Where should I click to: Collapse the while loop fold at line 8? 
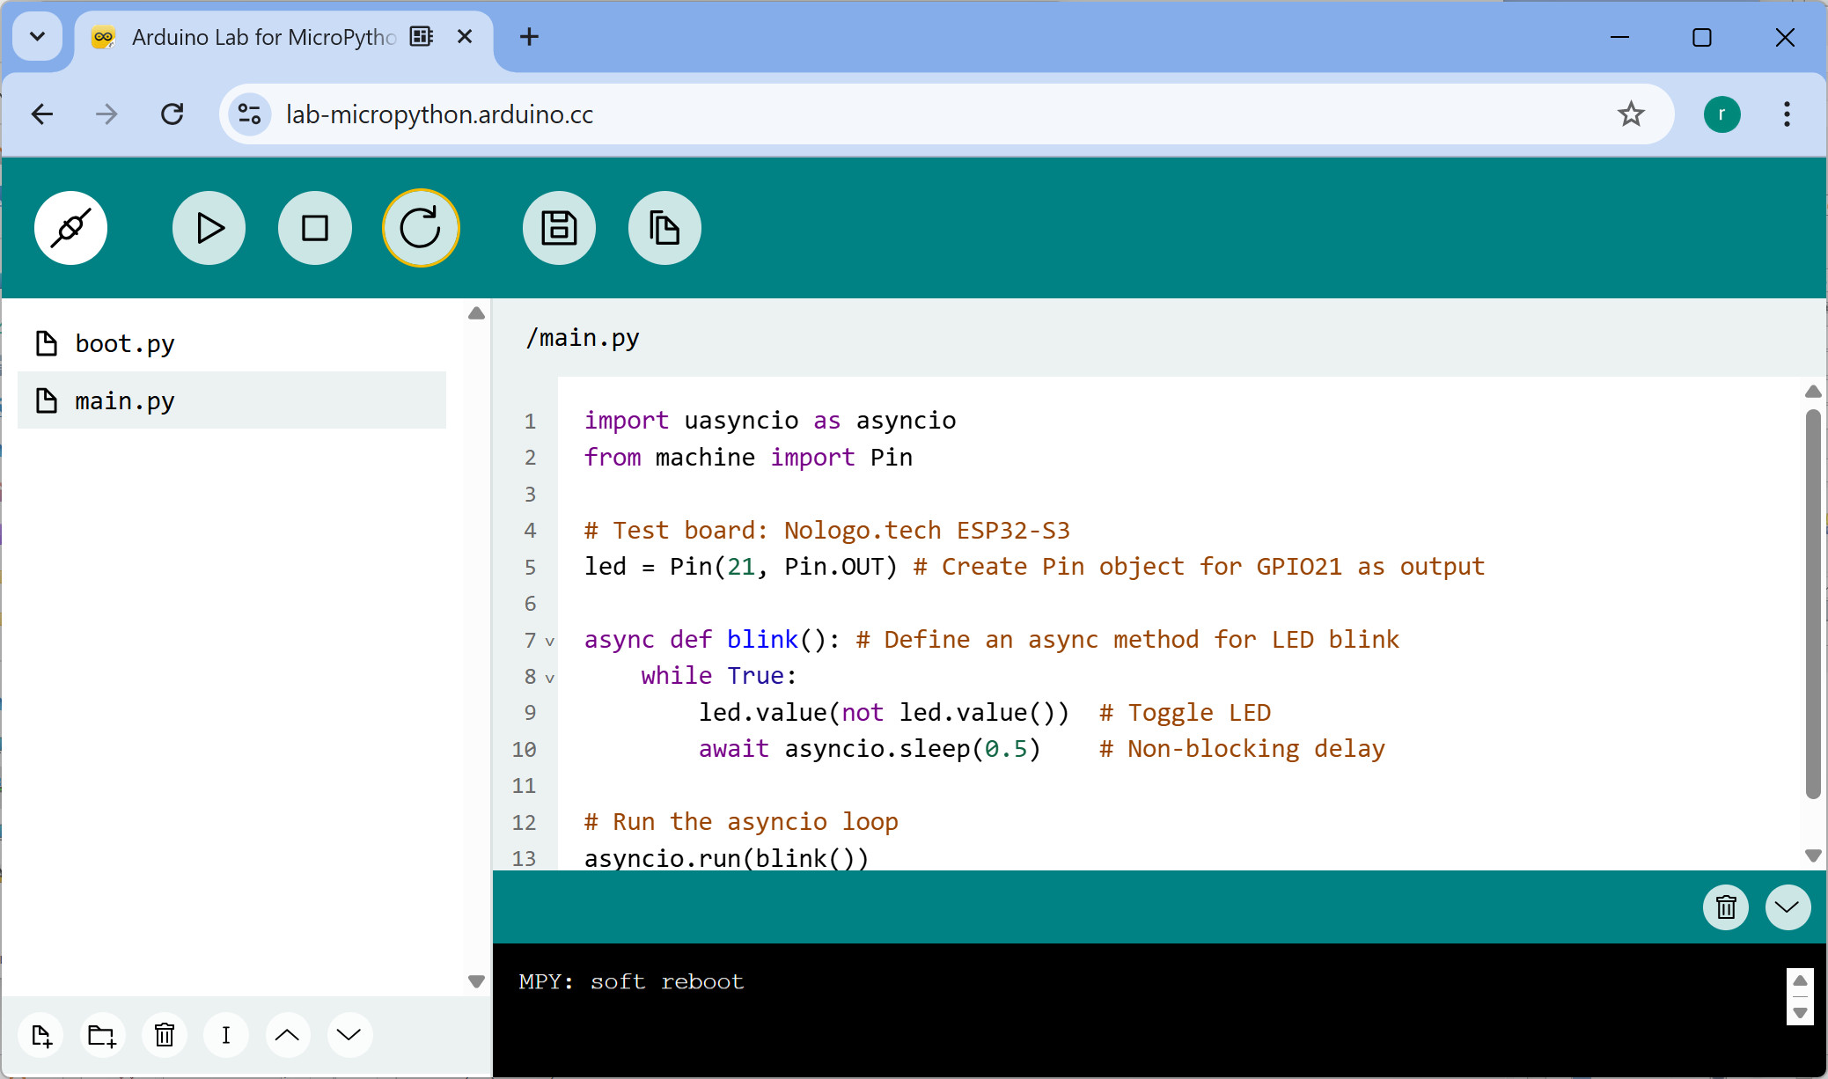pyautogui.click(x=549, y=678)
